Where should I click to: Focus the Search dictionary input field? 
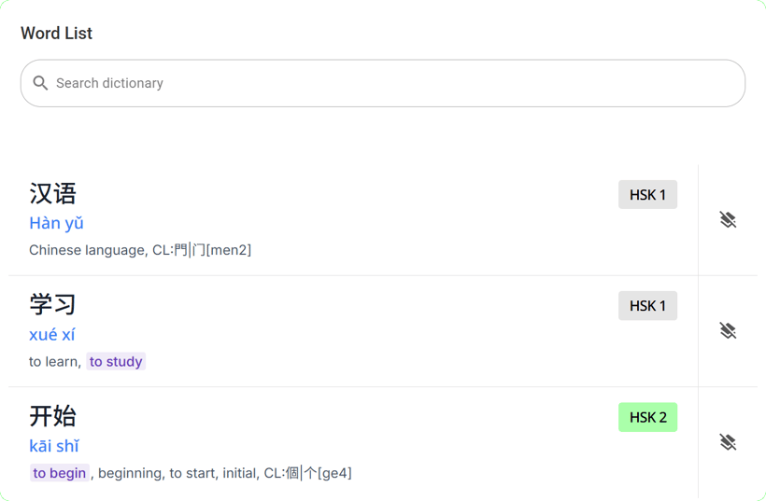click(392, 83)
